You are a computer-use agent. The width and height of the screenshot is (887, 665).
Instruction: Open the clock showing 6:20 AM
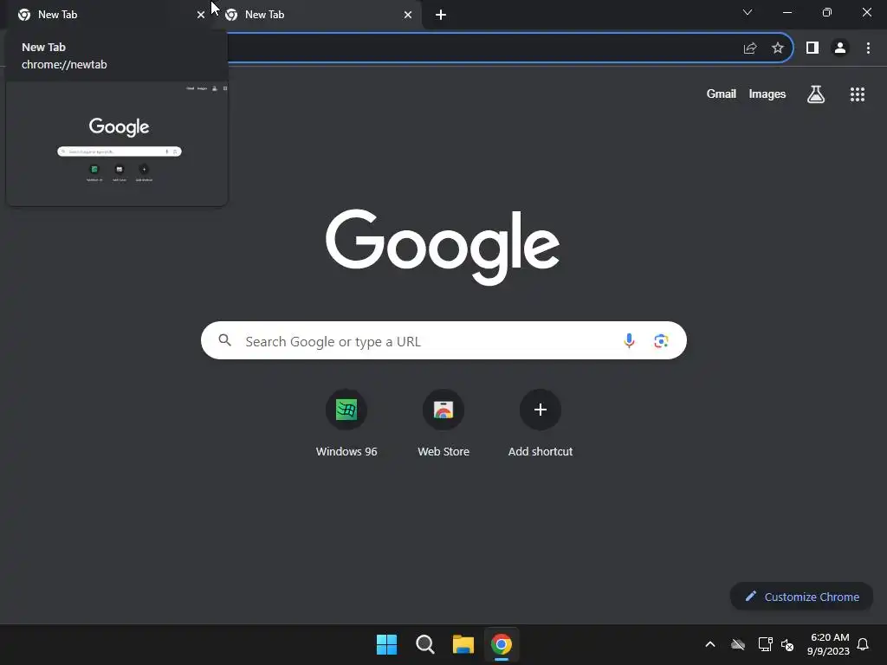(828, 644)
